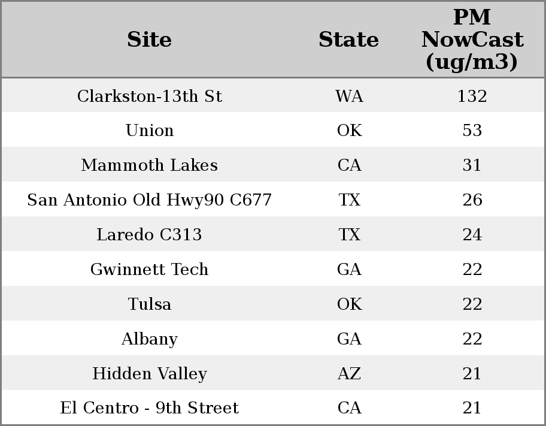Viewport: 546px width, 426px height.
Task: Select the Clarkston-13th St site cell
Action: tap(150, 96)
